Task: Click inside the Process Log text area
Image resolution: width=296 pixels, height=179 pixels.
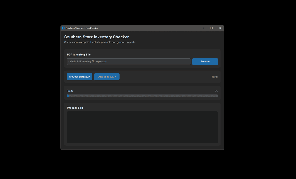Action: click(142, 127)
